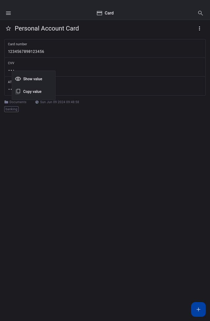
Task: Open the search tool
Action: (x=201, y=13)
